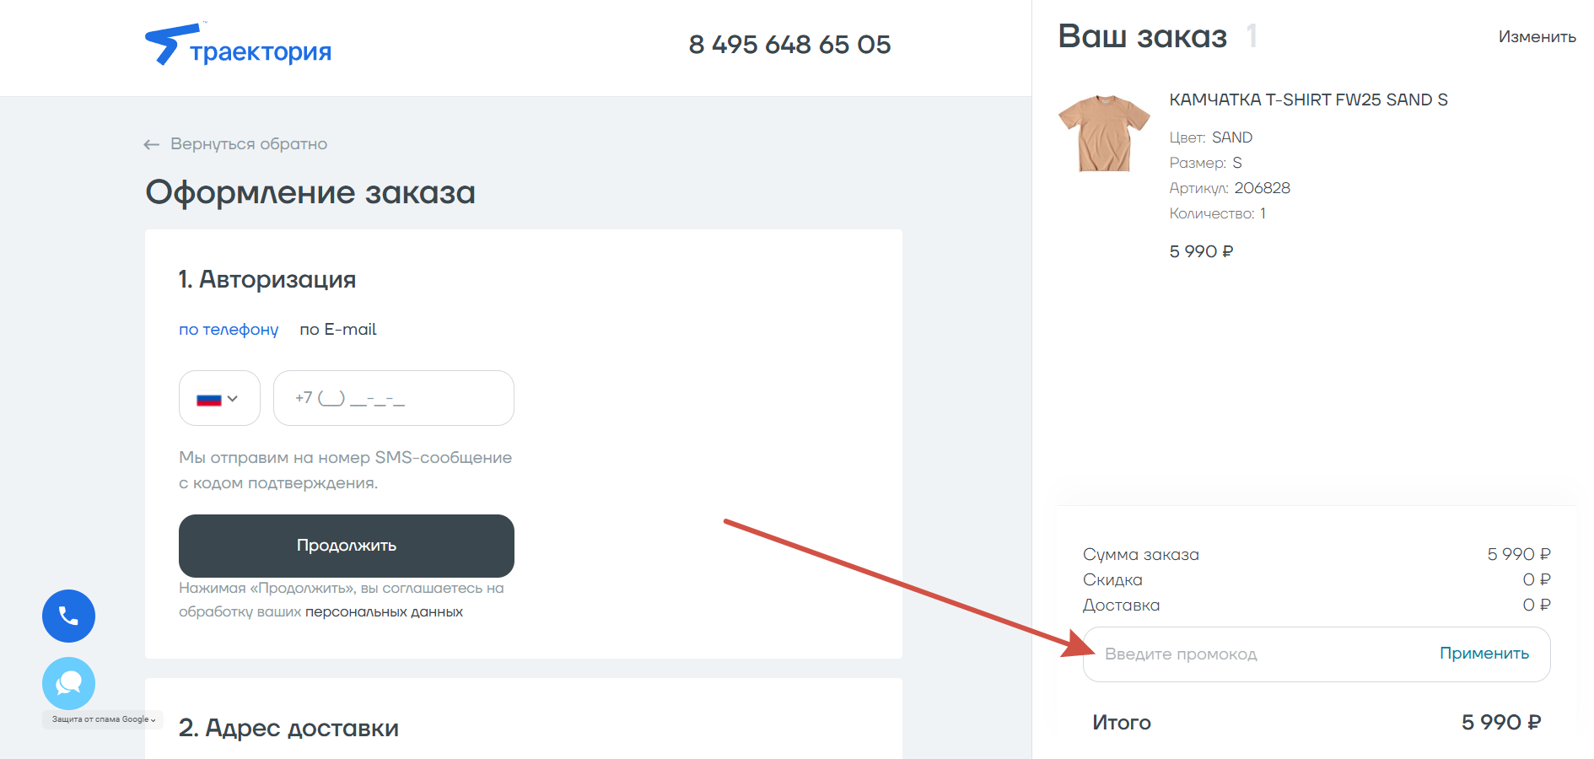The image size is (1594, 759).
Task: Click the 1. Авторизация heading
Action: click(267, 279)
